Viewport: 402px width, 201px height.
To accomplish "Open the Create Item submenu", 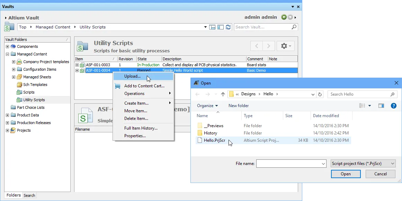I will [143, 103].
